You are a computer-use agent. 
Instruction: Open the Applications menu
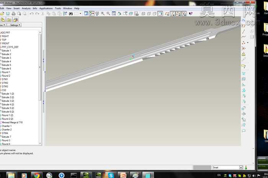pyautogui.click(x=46, y=8)
